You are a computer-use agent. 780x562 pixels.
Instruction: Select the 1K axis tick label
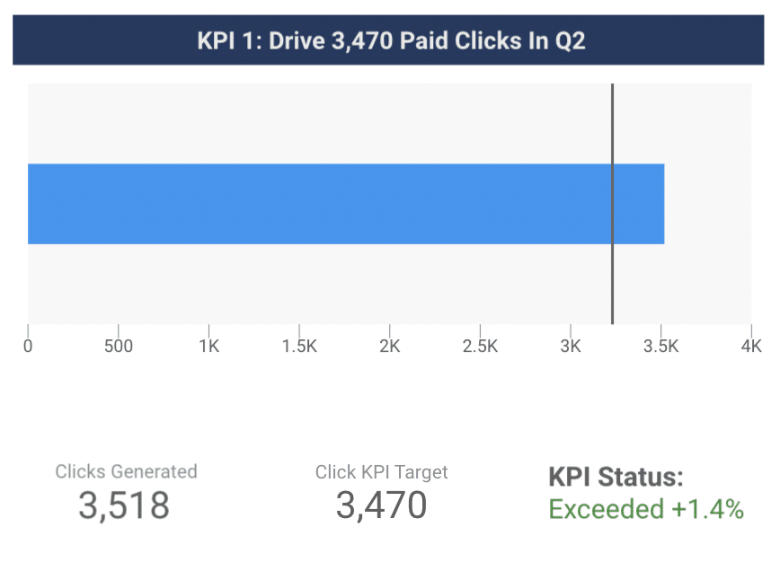click(x=208, y=347)
